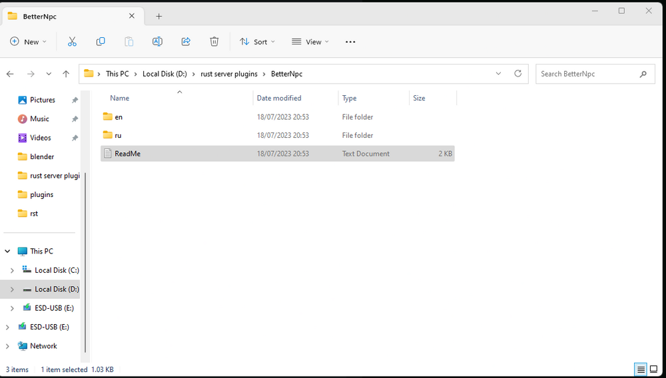Click the Share icon in toolbar
The height and width of the screenshot is (378, 666).
[x=186, y=42]
